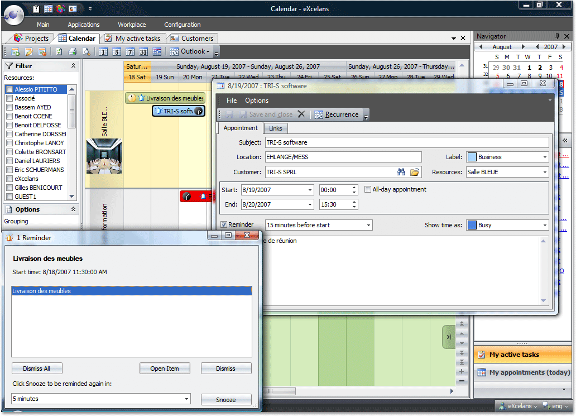
Task: Click the print icon in calendar toolbar
Action: tap(72, 52)
